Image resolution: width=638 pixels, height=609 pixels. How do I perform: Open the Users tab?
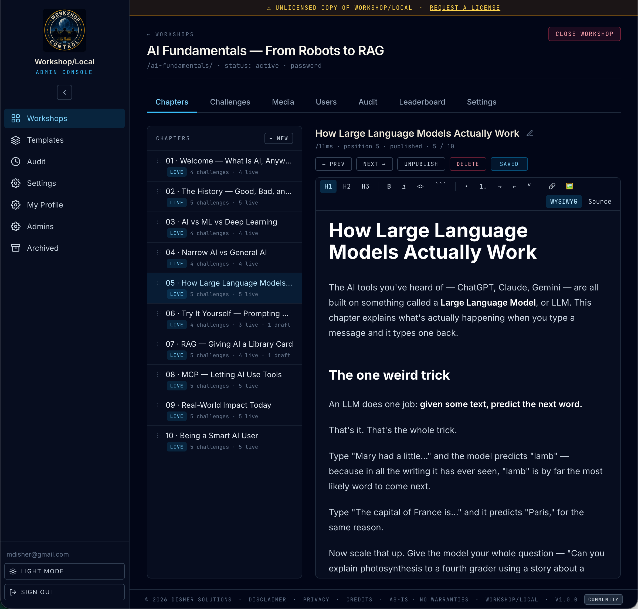click(326, 102)
